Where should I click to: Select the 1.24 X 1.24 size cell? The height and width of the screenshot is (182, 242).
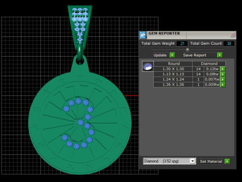[x=173, y=79]
